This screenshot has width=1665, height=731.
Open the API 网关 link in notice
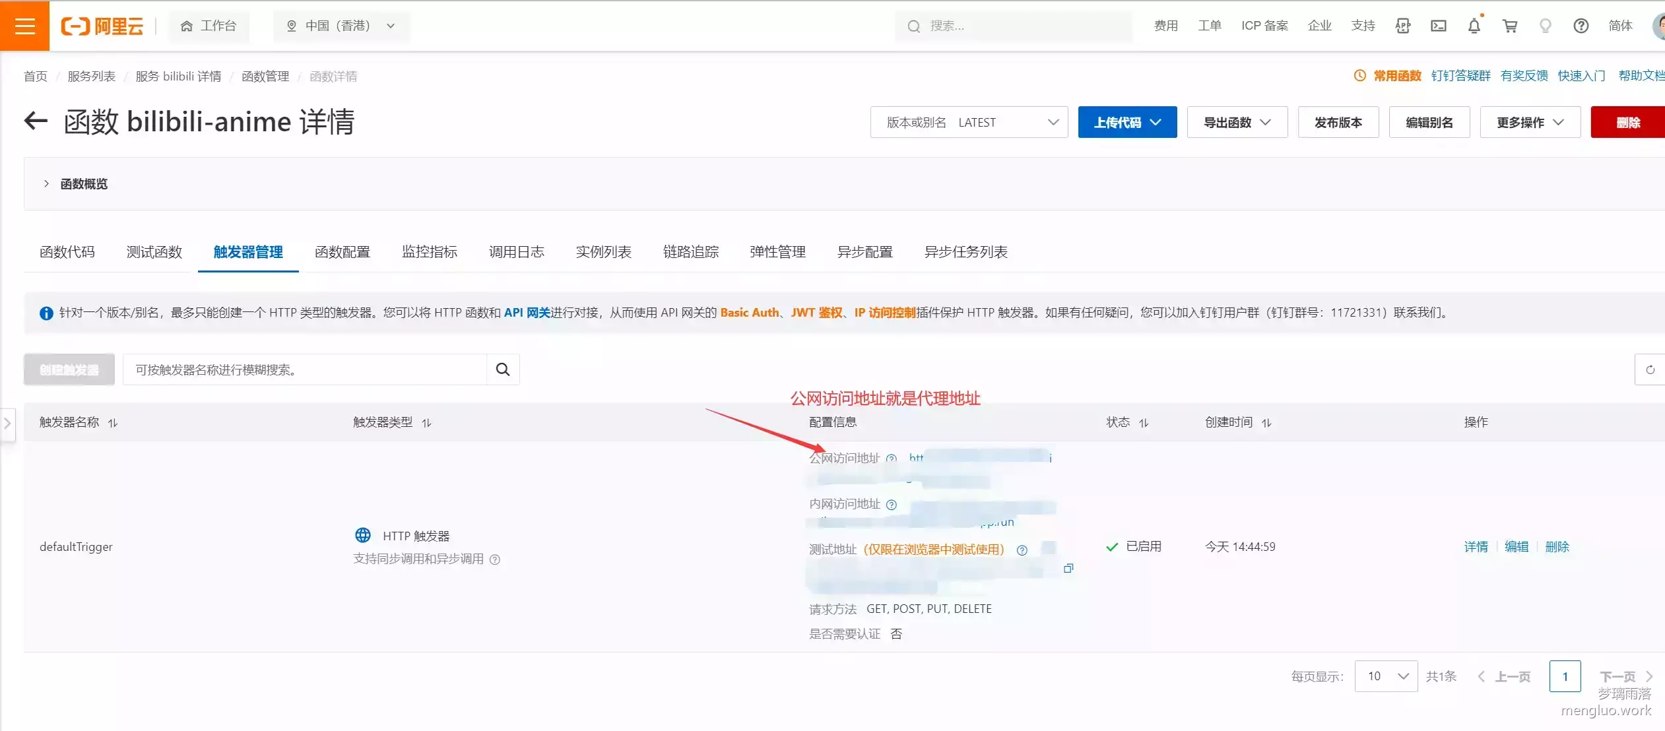(527, 313)
